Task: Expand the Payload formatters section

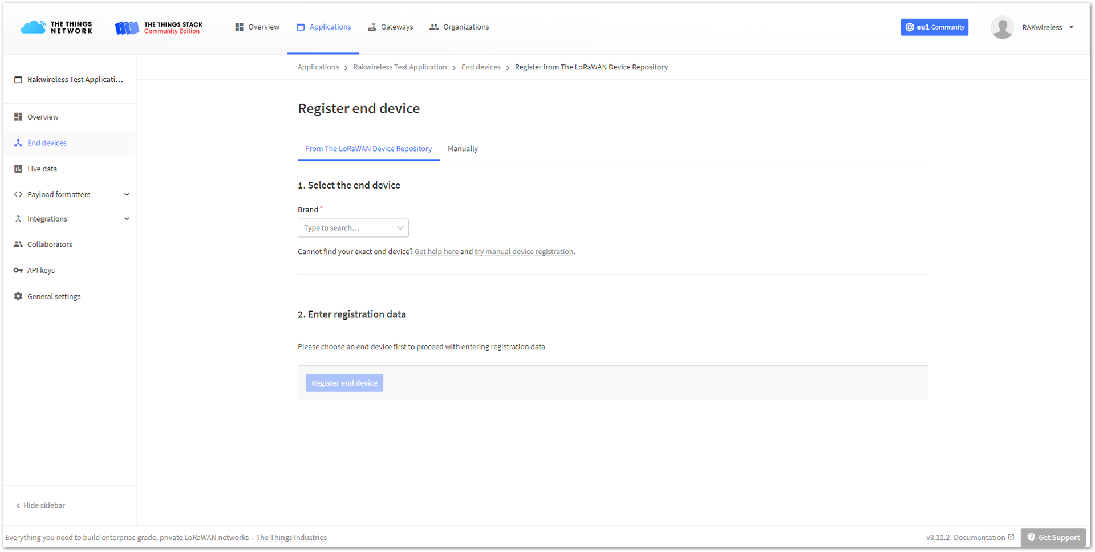Action: (127, 194)
